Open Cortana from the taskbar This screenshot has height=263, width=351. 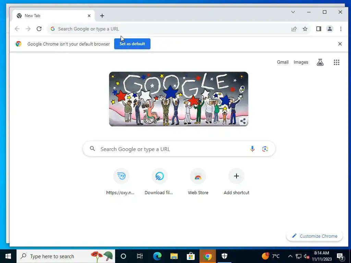click(123, 256)
